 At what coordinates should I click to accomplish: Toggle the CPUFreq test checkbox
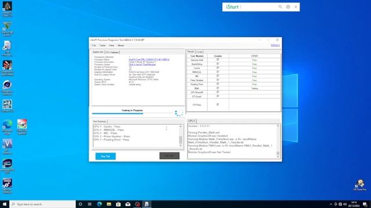[x=218, y=105]
